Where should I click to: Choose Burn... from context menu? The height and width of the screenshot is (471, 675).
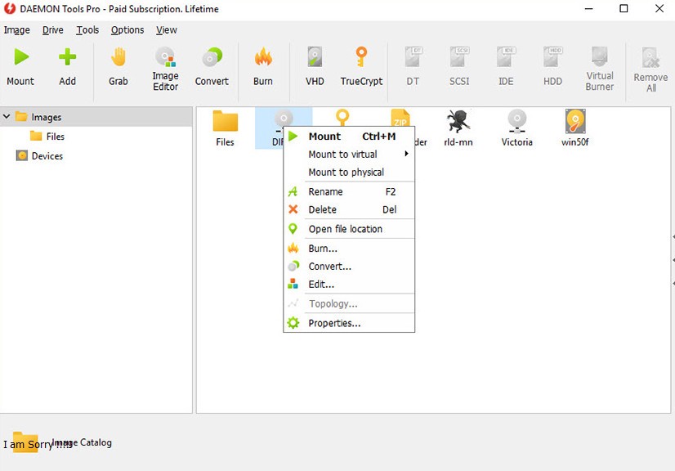click(349, 249)
